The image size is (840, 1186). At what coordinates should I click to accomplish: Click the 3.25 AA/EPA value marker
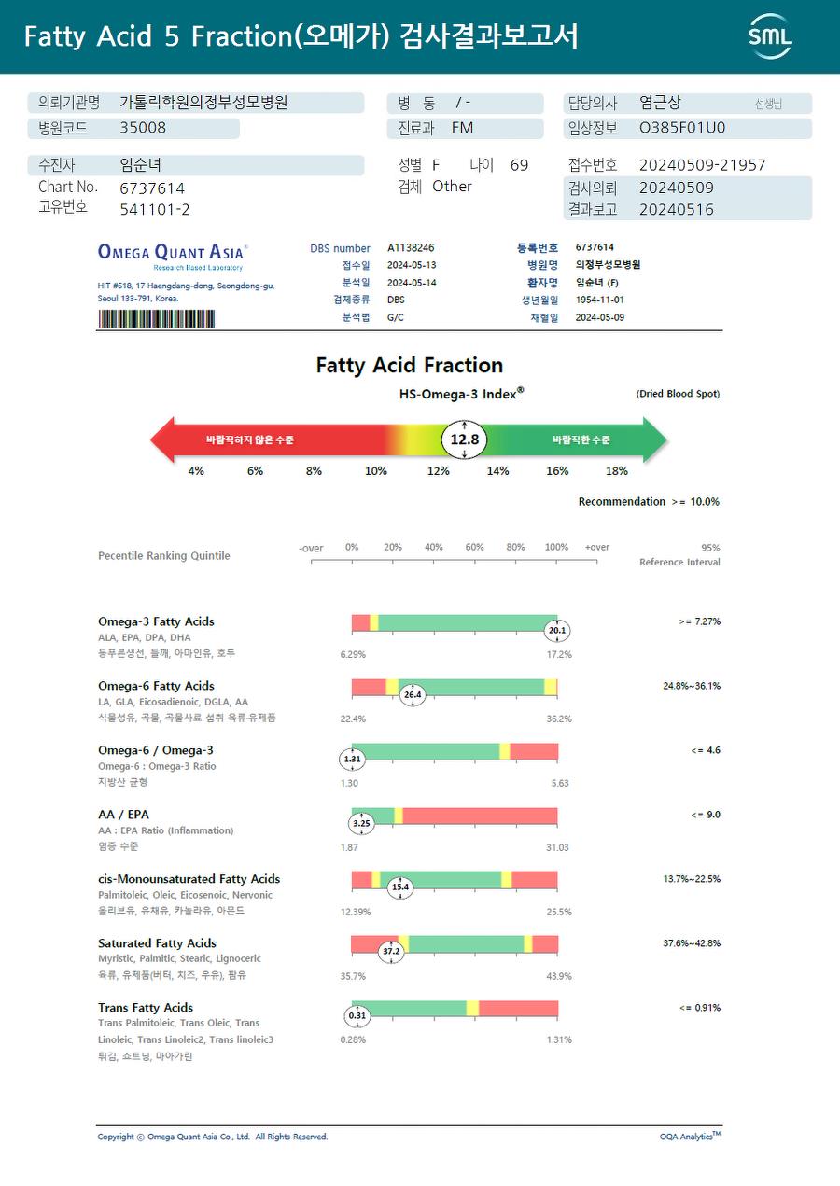(x=361, y=824)
